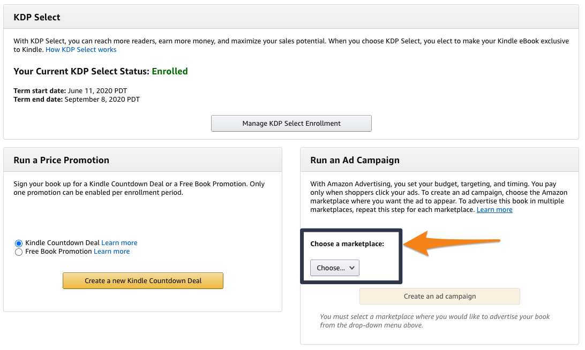Open Learn more in the Ad Campaign section
The image size is (585, 350).
tap(494, 209)
